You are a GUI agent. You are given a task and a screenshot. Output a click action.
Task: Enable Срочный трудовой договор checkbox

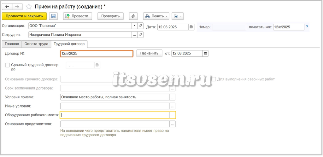7,65
